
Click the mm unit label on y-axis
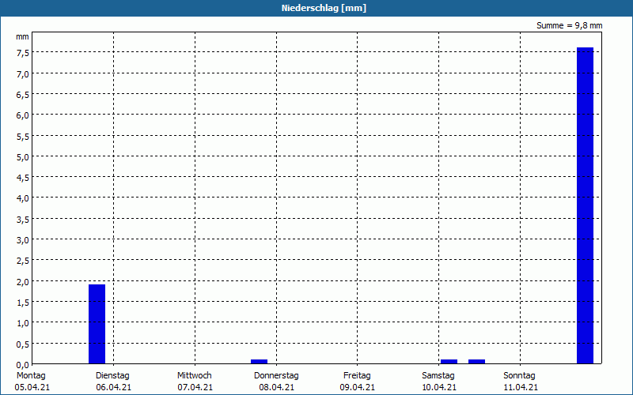point(22,36)
